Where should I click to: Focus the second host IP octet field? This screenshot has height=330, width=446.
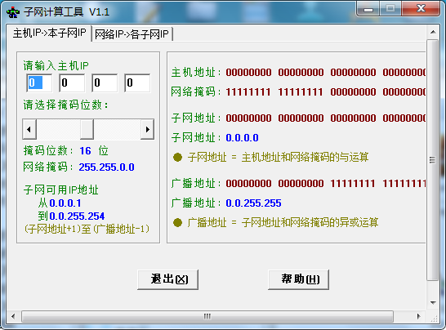pyautogui.click(x=72, y=82)
